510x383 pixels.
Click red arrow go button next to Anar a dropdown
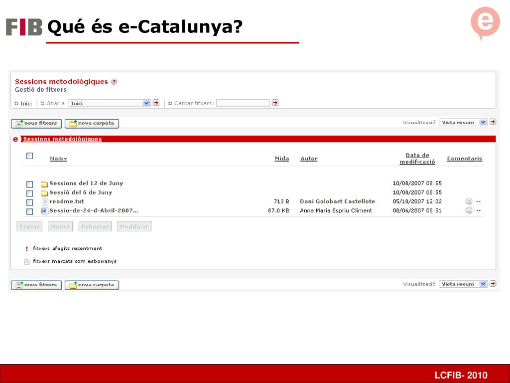(x=156, y=103)
